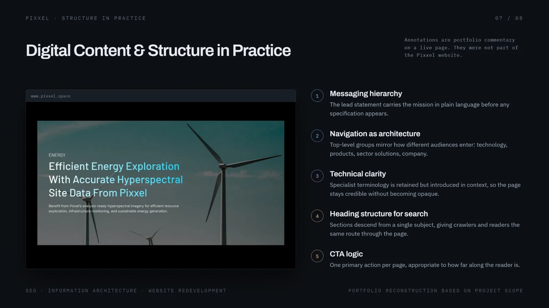Select the 'Messaging hierarchy' heading
The image size is (549, 308).
point(366,93)
